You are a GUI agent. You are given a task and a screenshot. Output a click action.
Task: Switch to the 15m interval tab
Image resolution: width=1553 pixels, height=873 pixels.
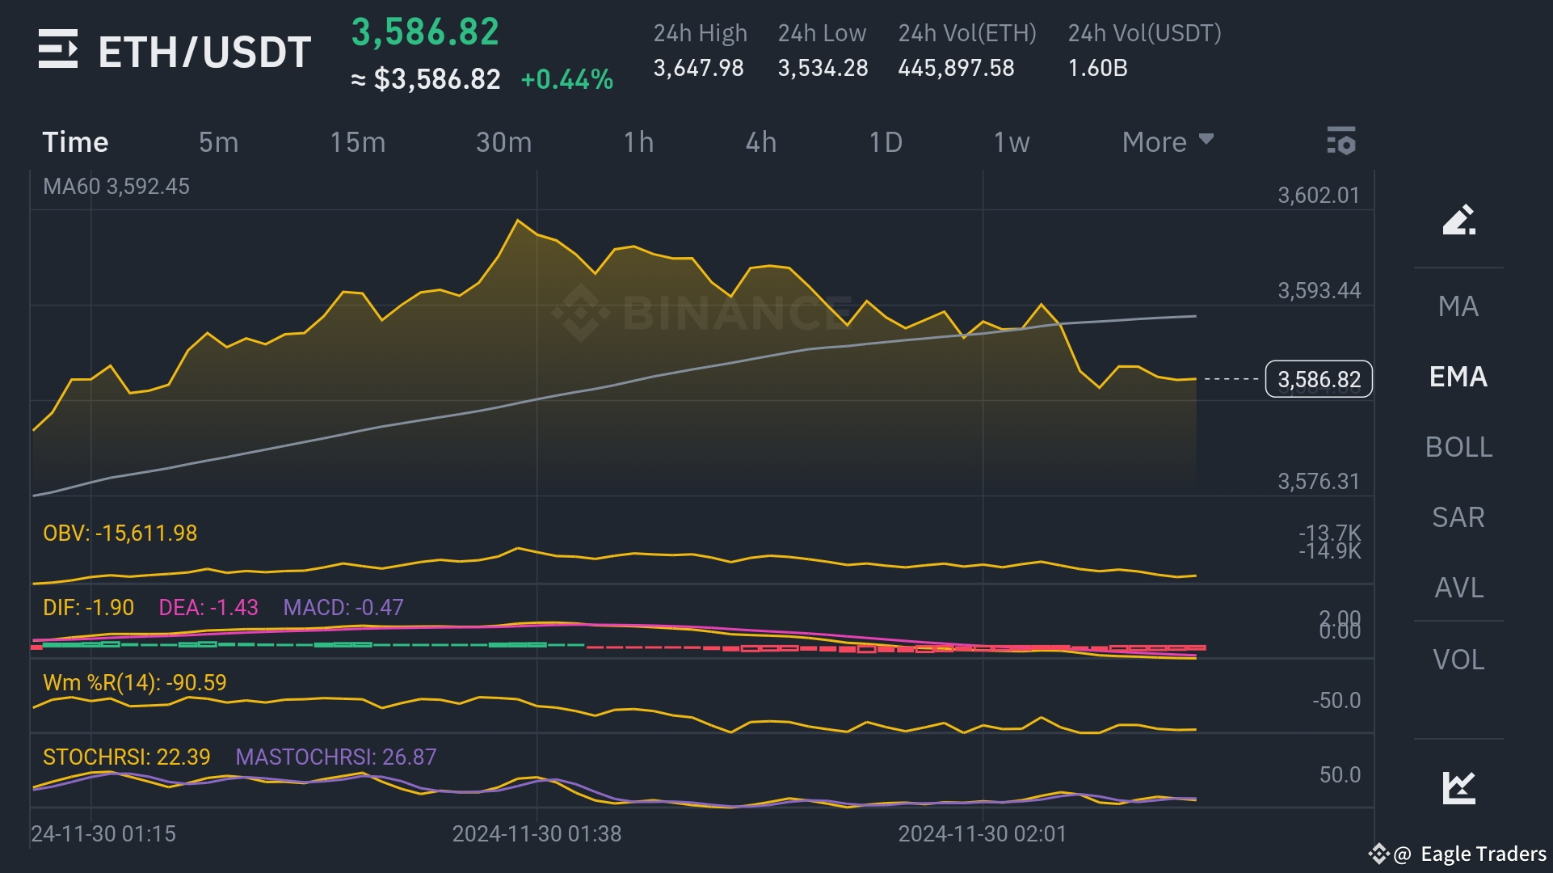(357, 142)
